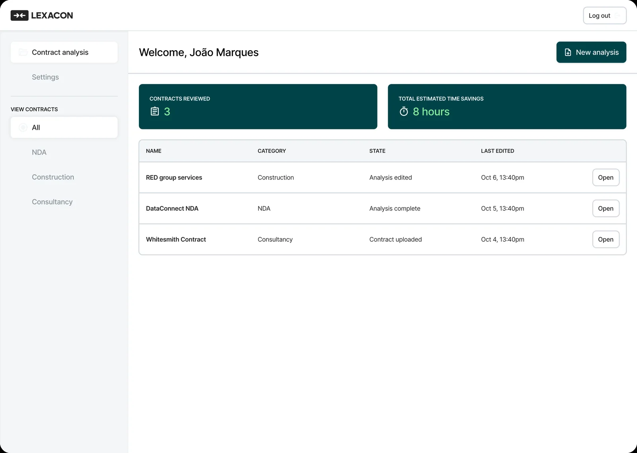Click the LAST EDITED column header

[x=497, y=151]
